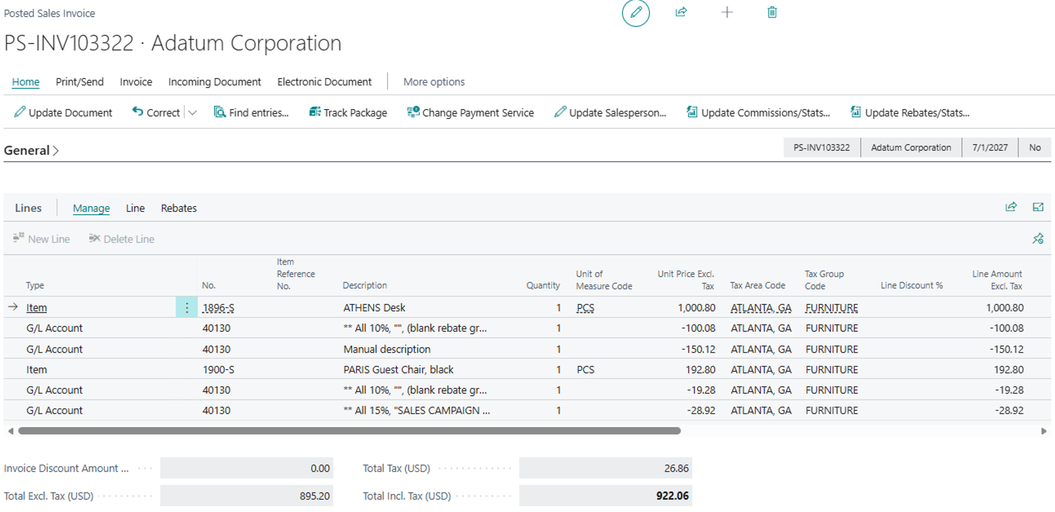Click item number 1900-S cell
Viewport: 1055px width, 512px height.
218,370
